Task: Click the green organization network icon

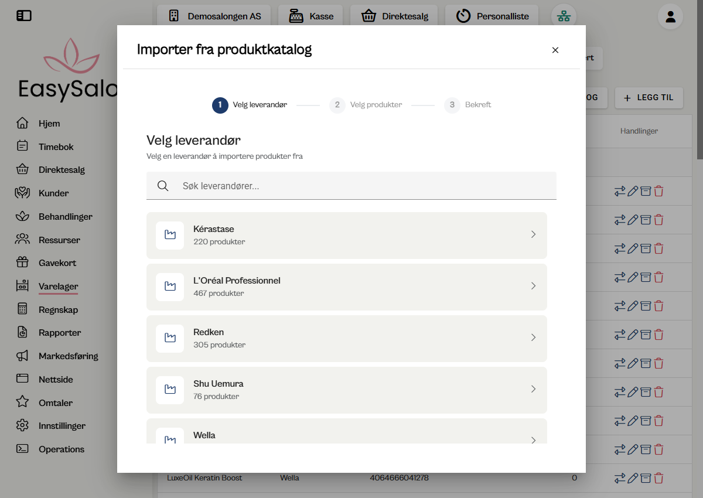Action: click(563, 16)
